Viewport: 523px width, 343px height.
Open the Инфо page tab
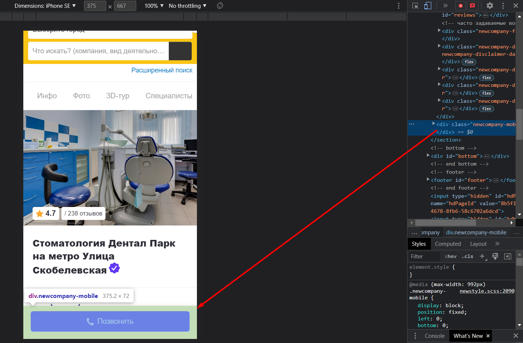[x=47, y=96]
